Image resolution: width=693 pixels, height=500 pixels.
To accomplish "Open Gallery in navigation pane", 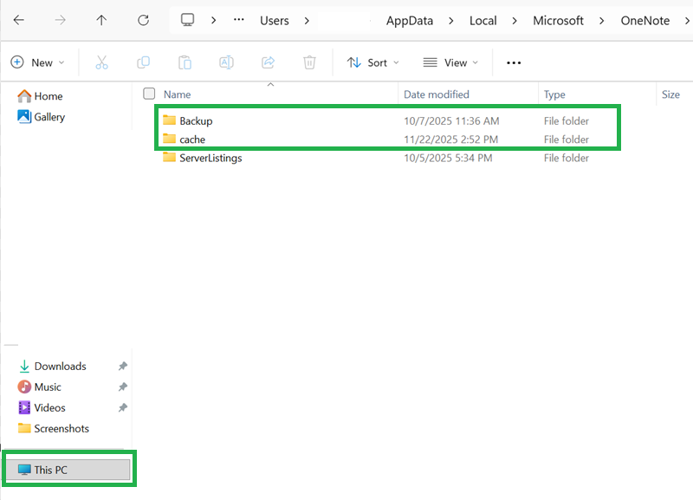I will (x=41, y=117).
